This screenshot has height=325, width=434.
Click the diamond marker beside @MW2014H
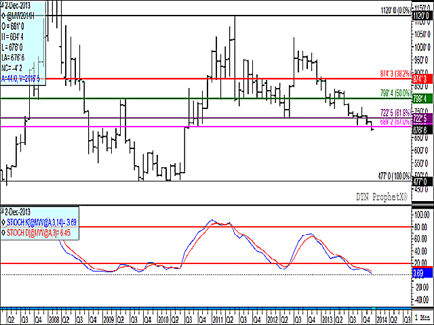pyautogui.click(x=3, y=16)
